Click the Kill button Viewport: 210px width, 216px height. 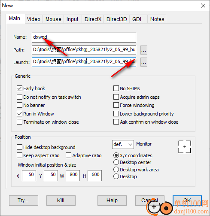point(61,201)
